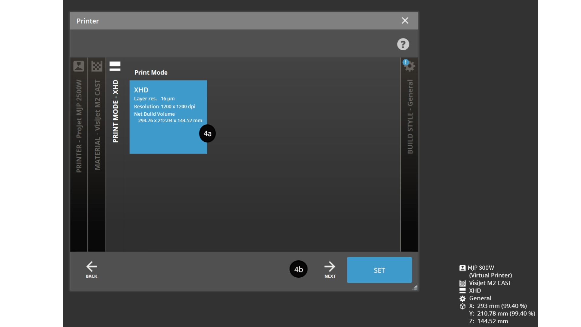Click the VisiJet M2 CAST status icon
The image size is (581, 327).
462,283
